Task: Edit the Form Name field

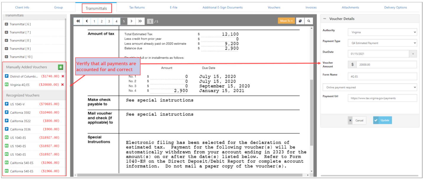Action: click(382, 76)
